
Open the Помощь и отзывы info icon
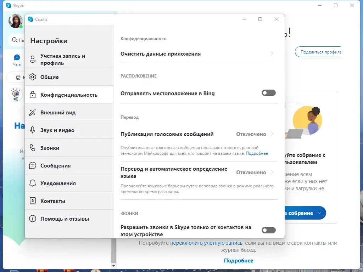[x=33, y=219]
